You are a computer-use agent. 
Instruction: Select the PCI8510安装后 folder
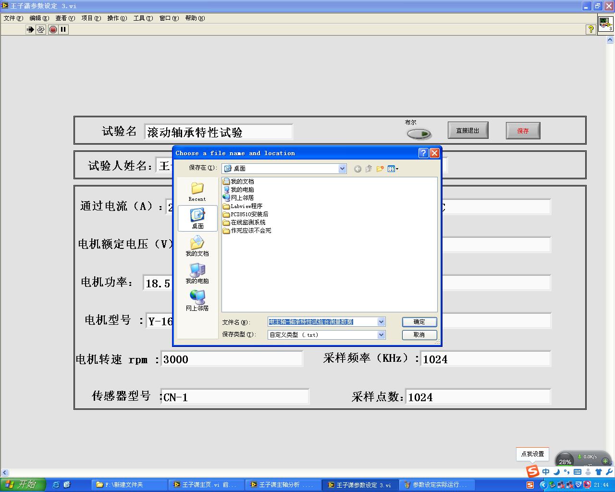[x=246, y=214]
